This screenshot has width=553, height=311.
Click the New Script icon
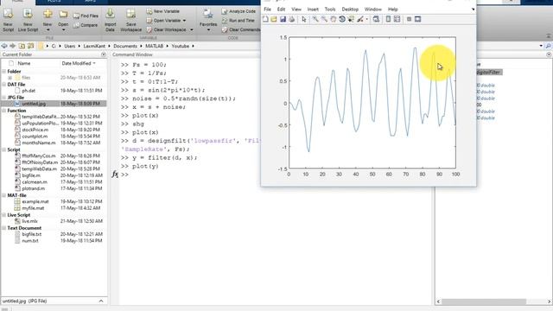[8, 15]
